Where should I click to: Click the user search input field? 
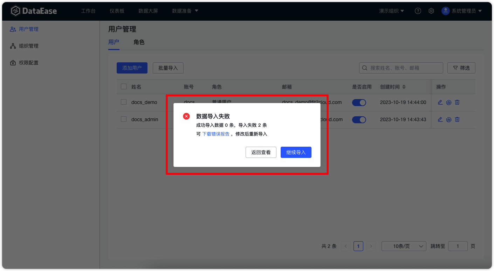(401, 68)
